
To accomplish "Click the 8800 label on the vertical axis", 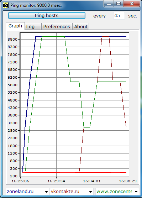I will 12,39.
